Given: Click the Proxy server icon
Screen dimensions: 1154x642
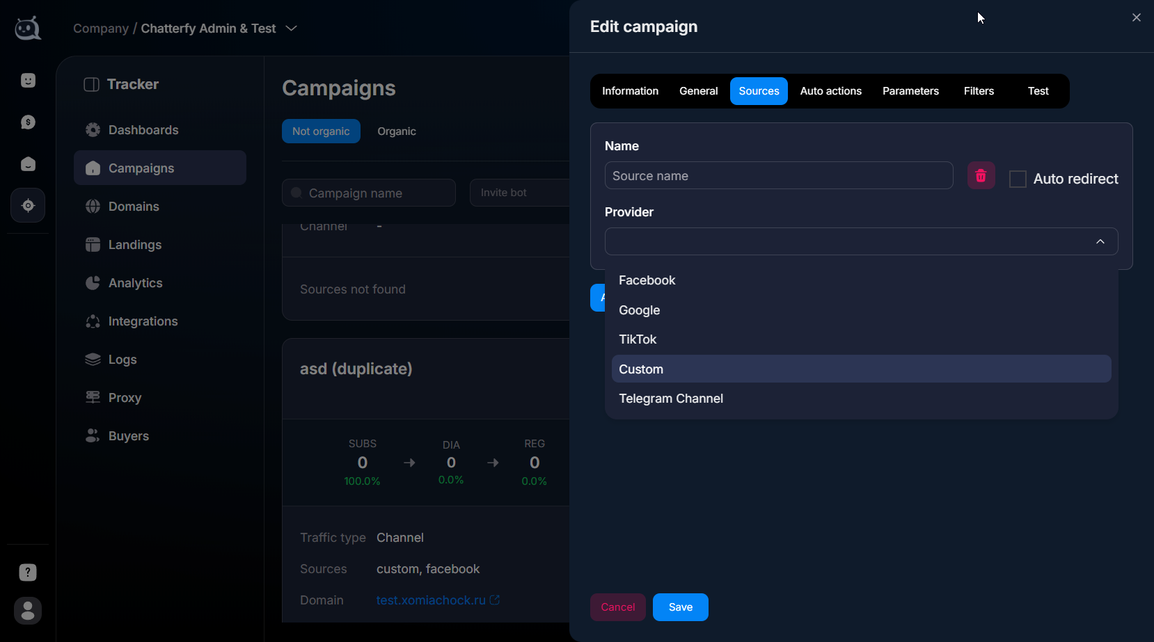Looking at the screenshot, I should (x=93, y=398).
